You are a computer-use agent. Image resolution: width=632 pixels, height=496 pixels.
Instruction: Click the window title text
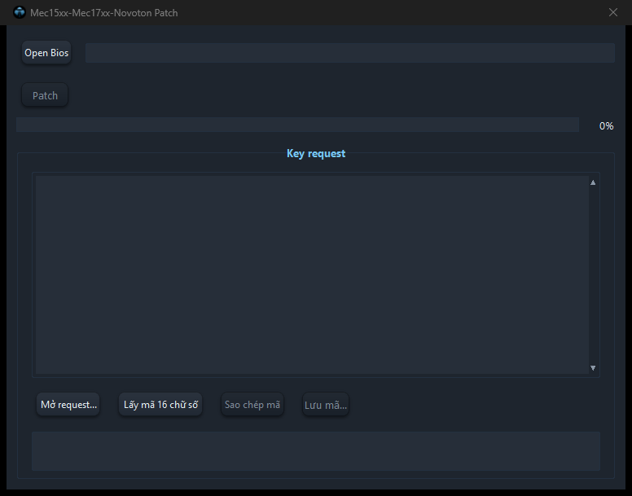(x=104, y=13)
